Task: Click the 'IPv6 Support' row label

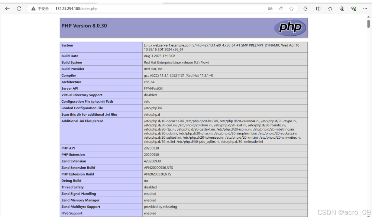Action: click(x=72, y=213)
